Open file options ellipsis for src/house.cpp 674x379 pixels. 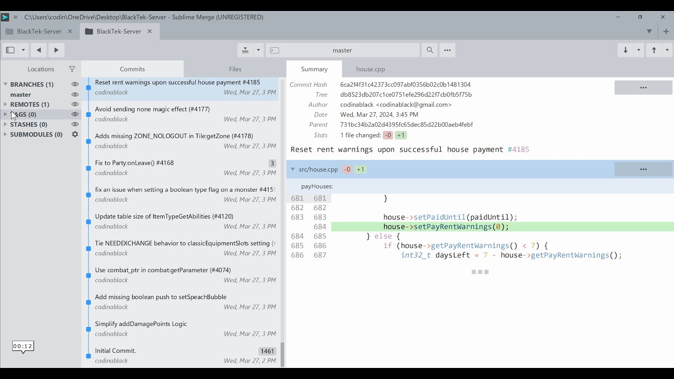[x=643, y=169]
